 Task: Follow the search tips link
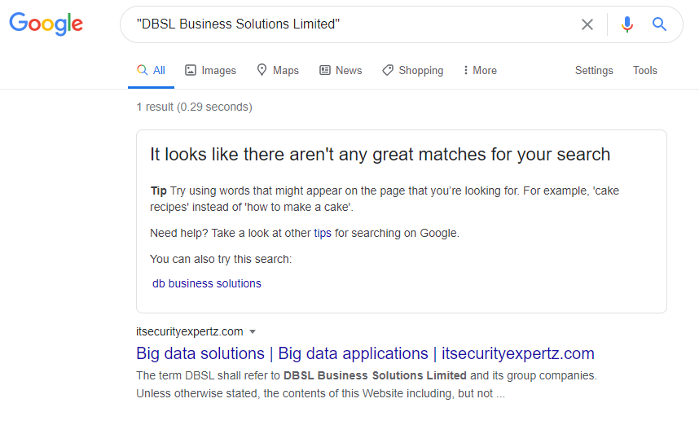tap(323, 233)
